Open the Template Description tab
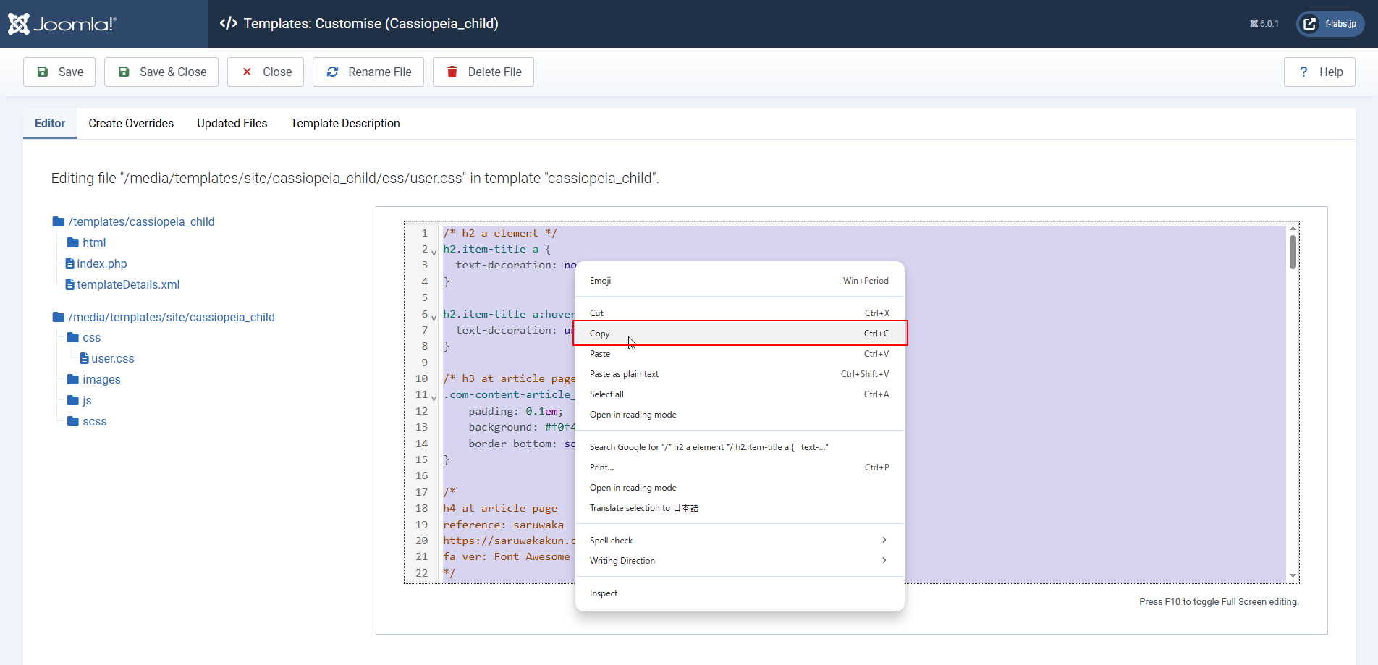Viewport: 1378px width, 665px height. (345, 124)
